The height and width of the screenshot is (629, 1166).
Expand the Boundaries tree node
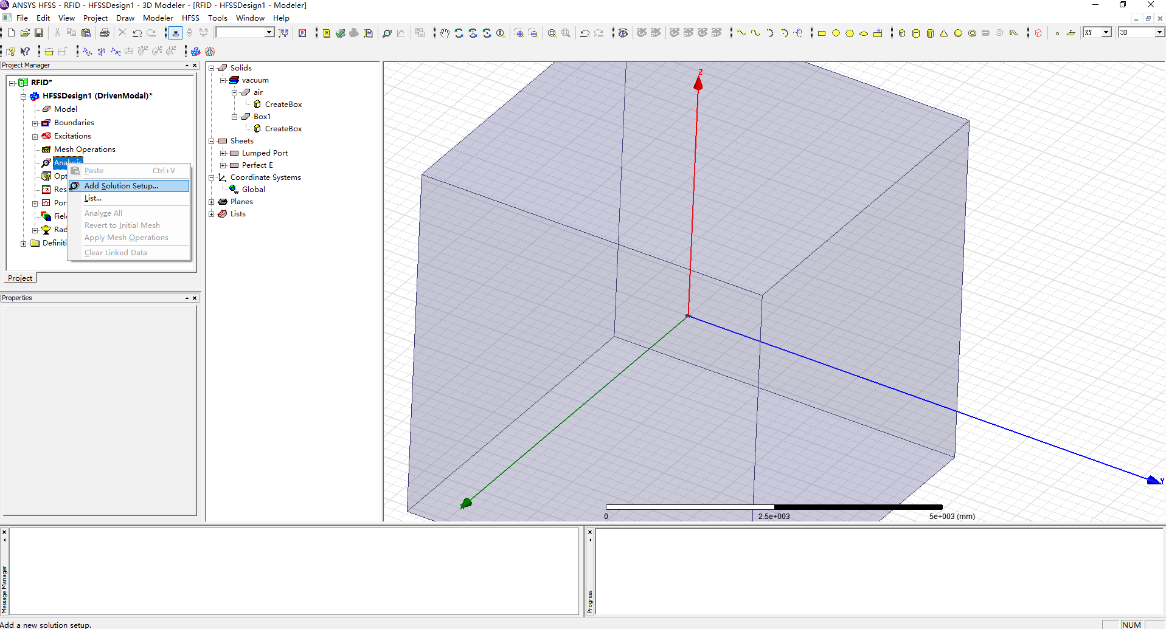(x=35, y=123)
